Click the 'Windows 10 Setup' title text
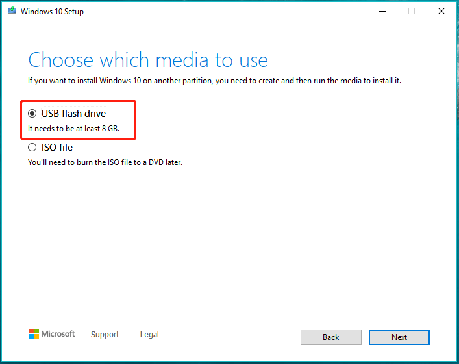 click(x=52, y=12)
